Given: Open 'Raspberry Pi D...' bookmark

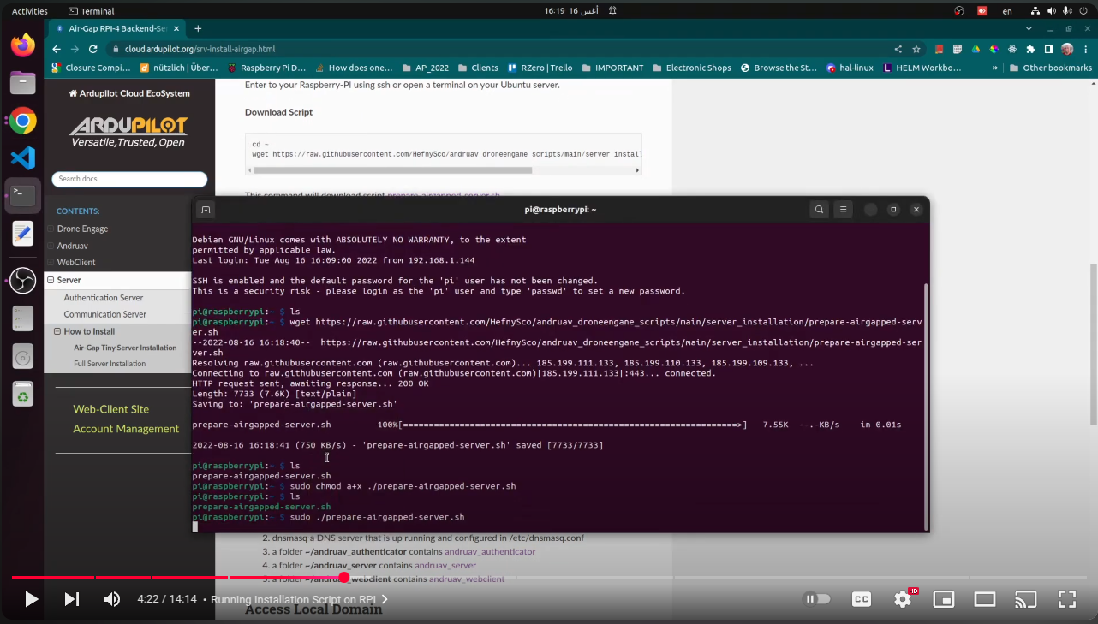Looking at the screenshot, I should click(x=266, y=68).
